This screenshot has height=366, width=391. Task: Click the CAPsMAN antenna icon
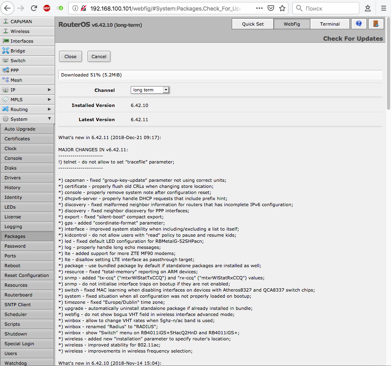5,22
